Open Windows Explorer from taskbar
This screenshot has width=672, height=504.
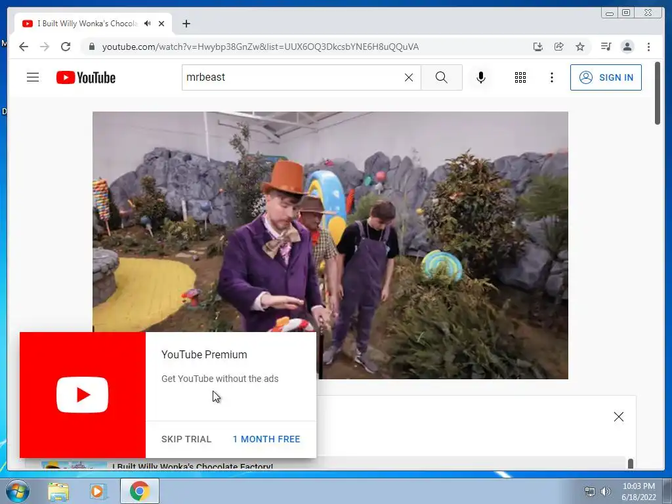point(58,491)
